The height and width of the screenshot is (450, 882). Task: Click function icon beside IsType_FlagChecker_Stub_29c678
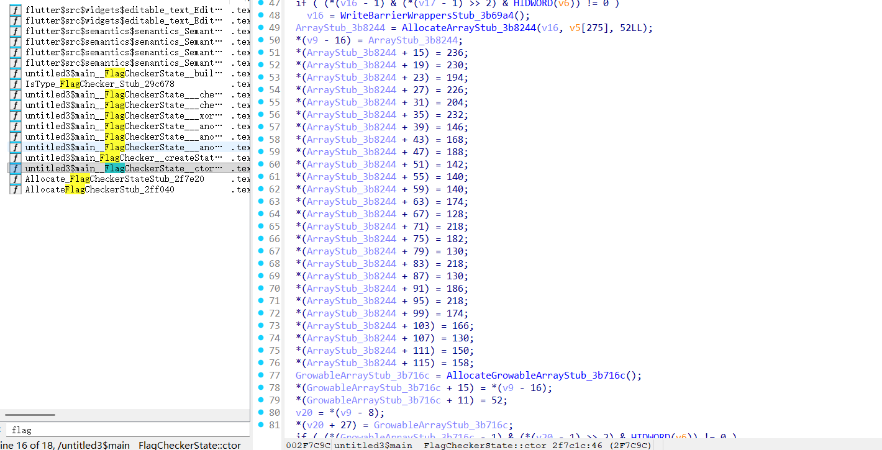click(x=15, y=84)
